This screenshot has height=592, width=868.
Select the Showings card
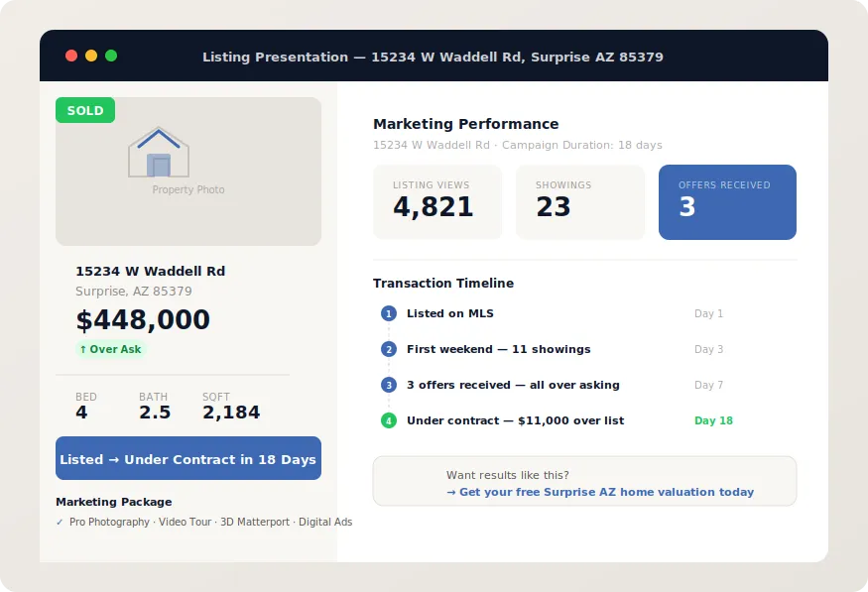point(580,202)
